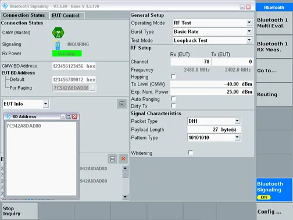Click the Signal Characteristics heading
293x220 pixels.
(156, 113)
